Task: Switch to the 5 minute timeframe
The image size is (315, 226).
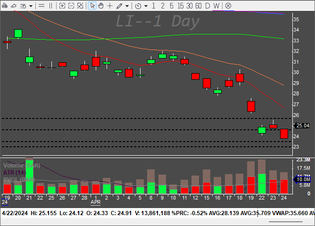Action: click(x=171, y=6)
